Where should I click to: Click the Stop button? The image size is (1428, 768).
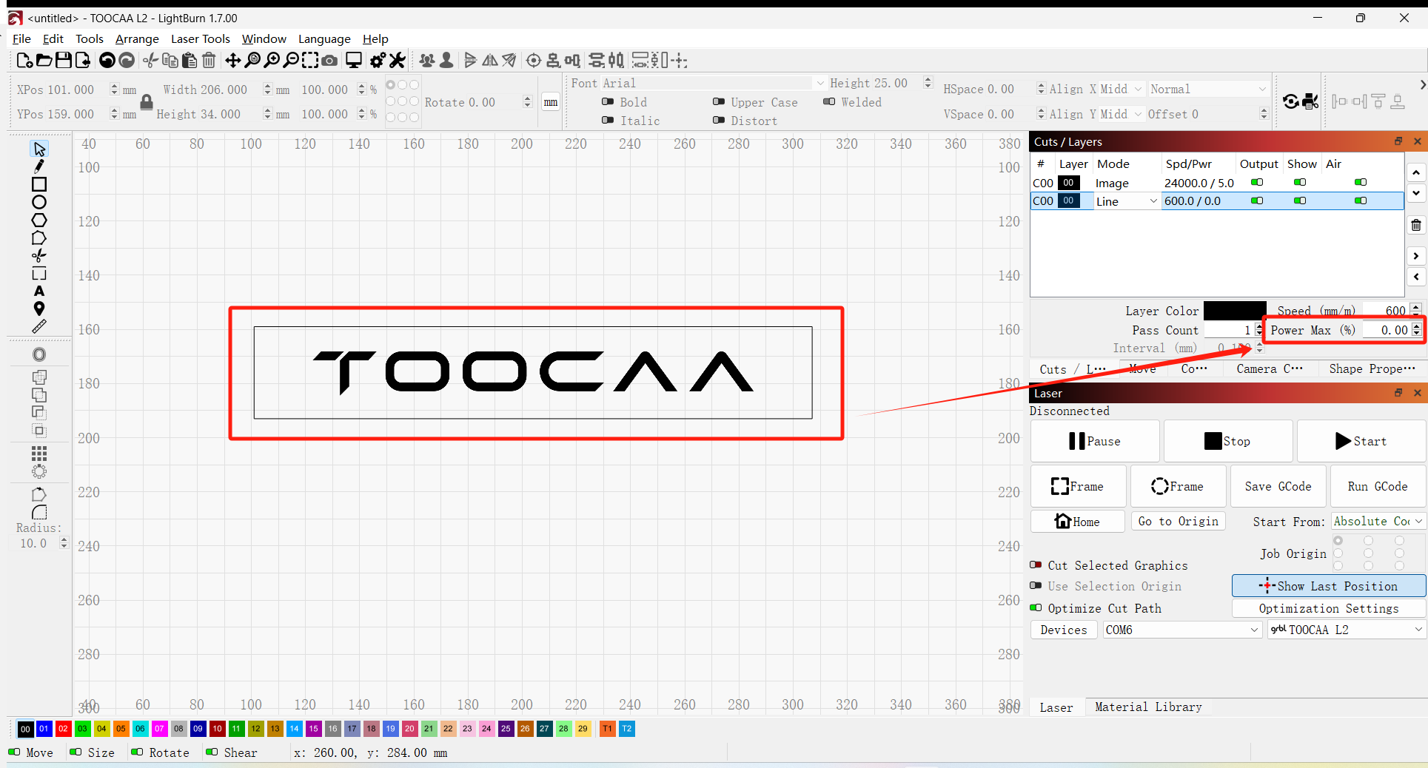[x=1227, y=441]
